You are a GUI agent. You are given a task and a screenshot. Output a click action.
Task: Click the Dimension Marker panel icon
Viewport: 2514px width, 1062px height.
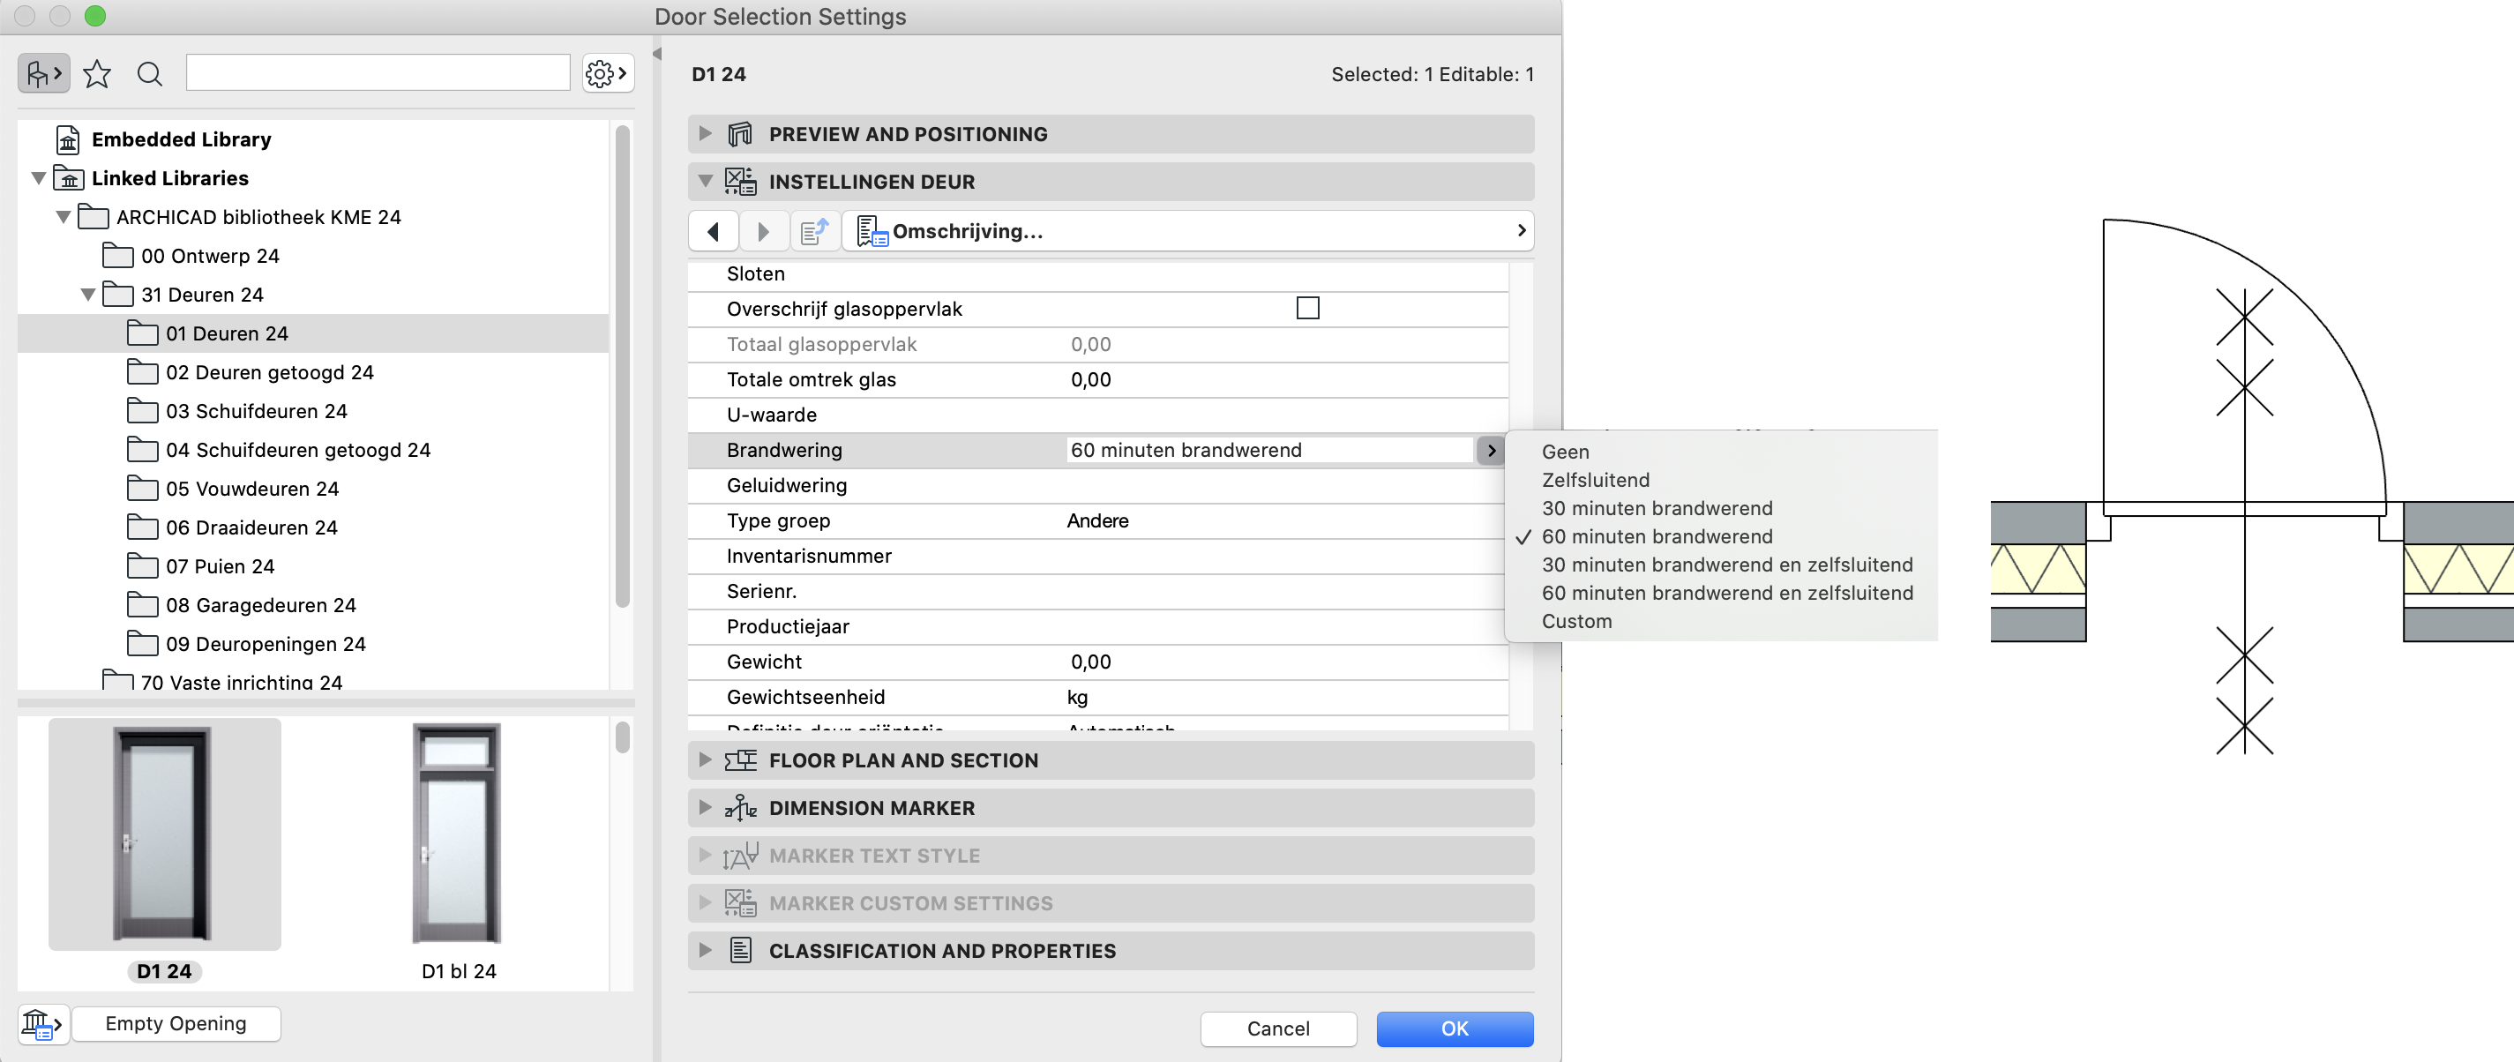(x=740, y=808)
